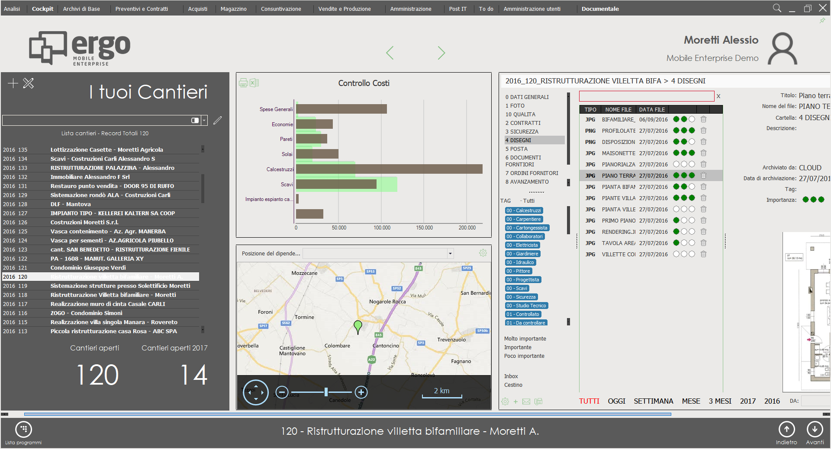Set importance dots for VILLETTE COI file
This screenshot has height=449, width=831.
coord(684,254)
